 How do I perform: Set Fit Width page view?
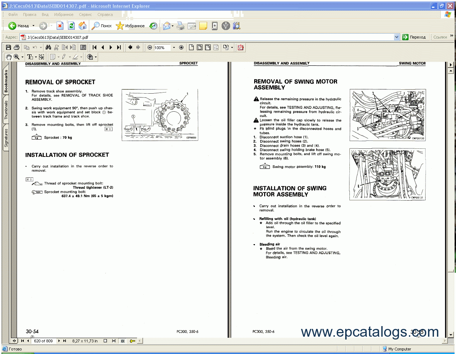207,47
